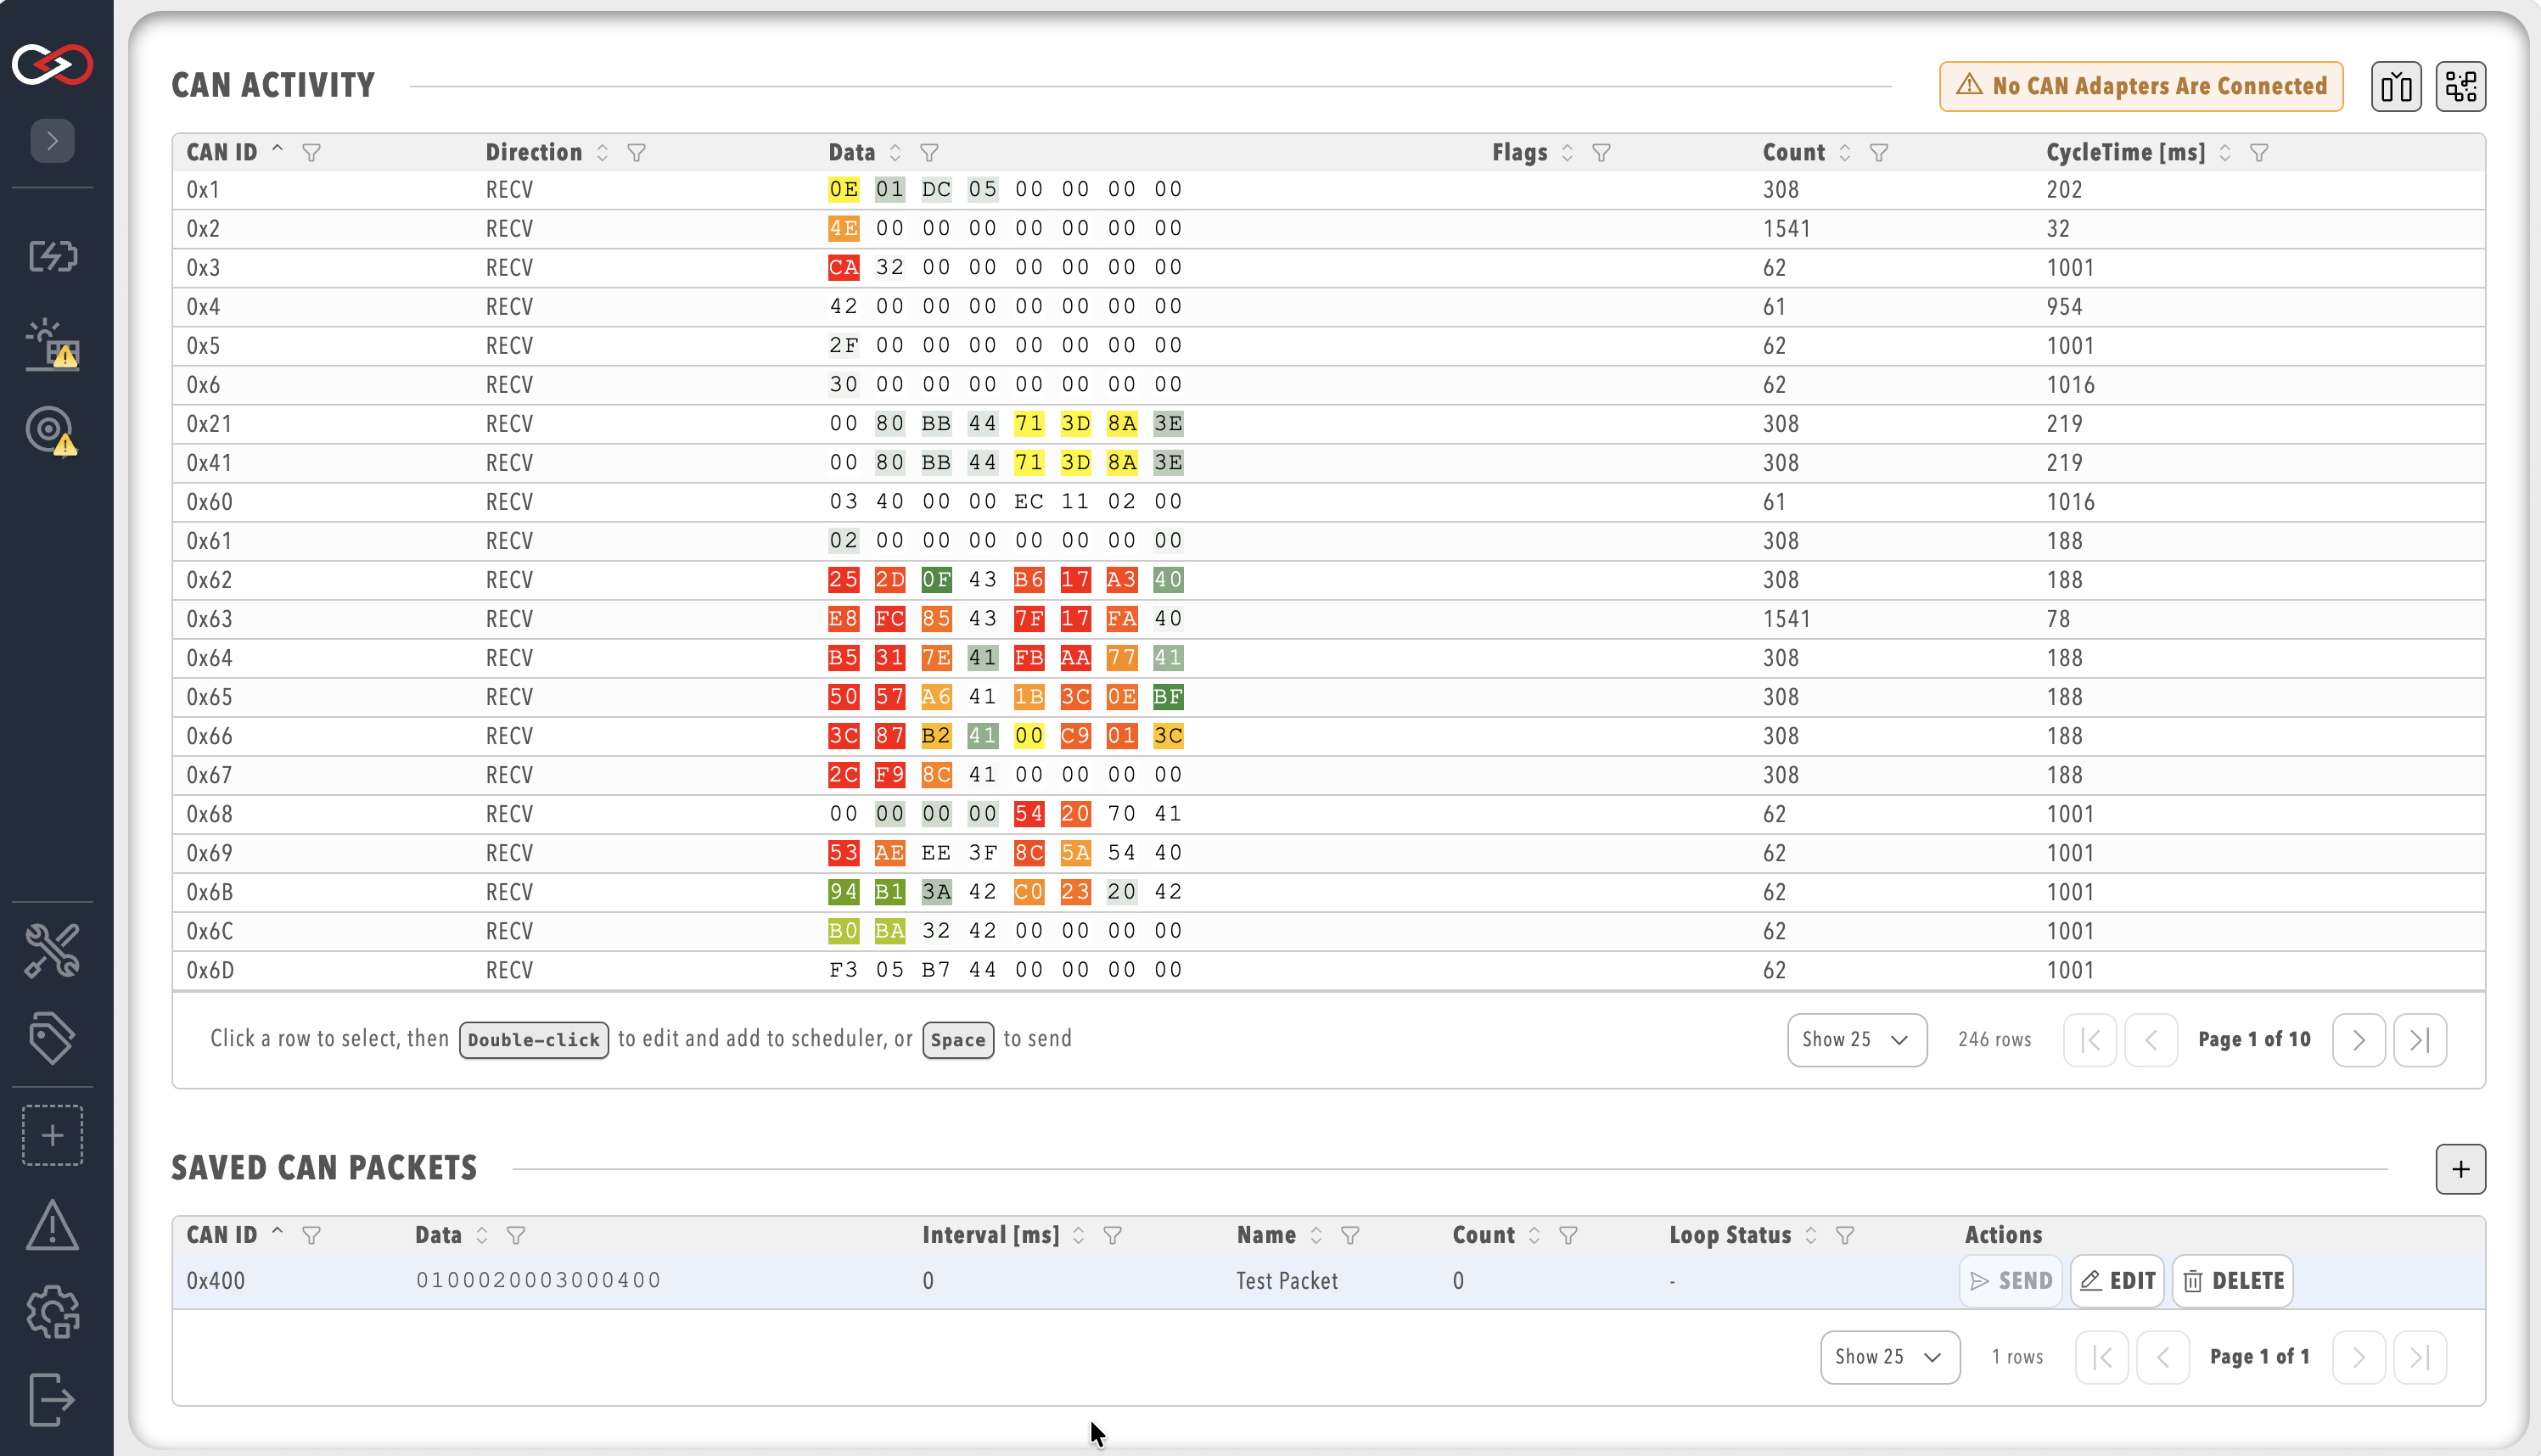
Task: Click the rightmost icon in the CAN Activity header
Action: pyautogui.click(x=2461, y=87)
